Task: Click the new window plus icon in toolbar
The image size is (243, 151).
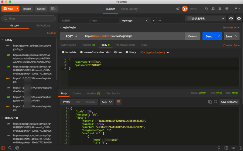Action: pyautogui.click(x=54, y=9)
